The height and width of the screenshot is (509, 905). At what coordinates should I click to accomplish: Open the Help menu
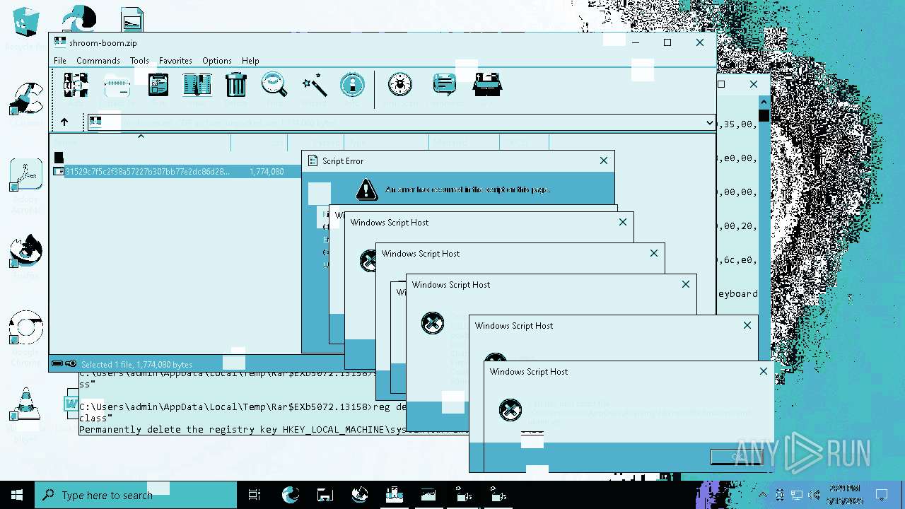pos(250,61)
